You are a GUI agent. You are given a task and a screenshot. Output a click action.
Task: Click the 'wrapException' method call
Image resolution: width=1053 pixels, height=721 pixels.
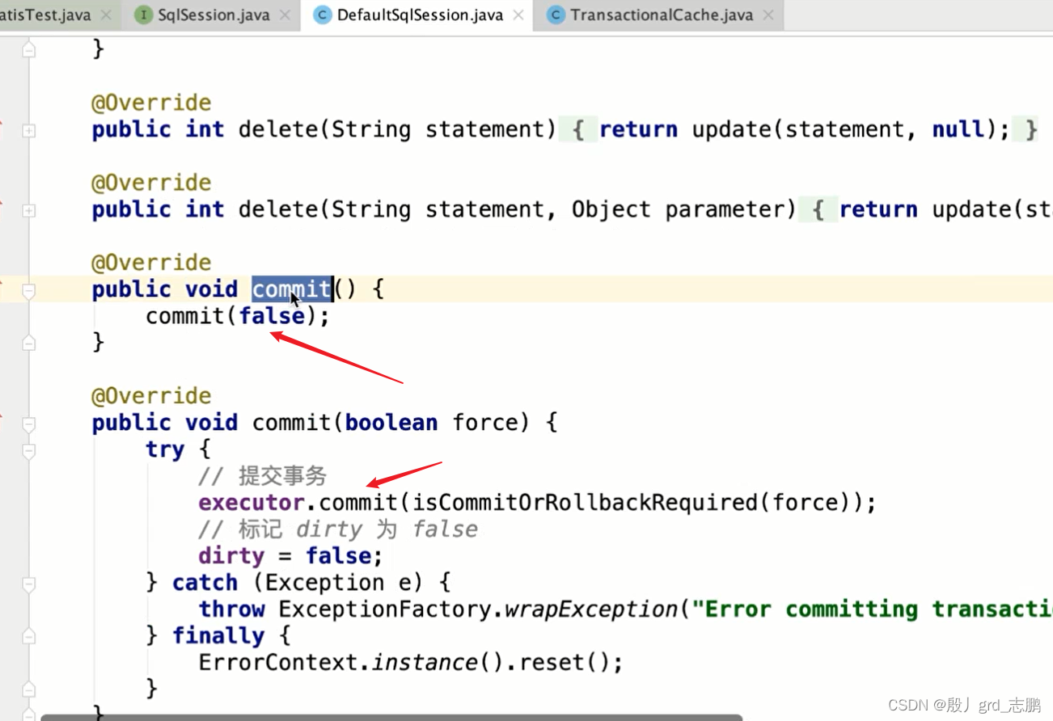(x=591, y=609)
